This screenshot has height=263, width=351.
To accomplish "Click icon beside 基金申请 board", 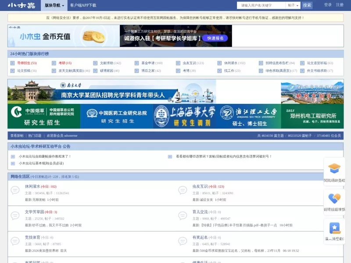I will (137, 63).
